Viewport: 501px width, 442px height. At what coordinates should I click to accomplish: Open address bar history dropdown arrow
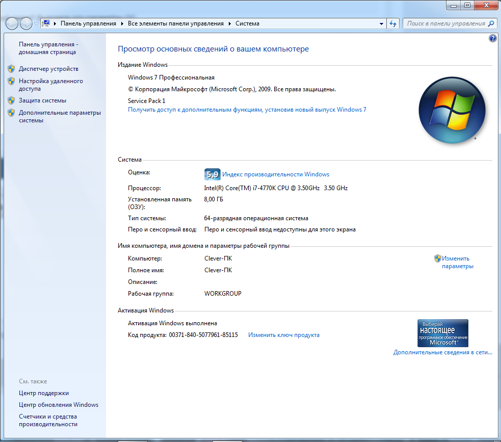[381, 23]
